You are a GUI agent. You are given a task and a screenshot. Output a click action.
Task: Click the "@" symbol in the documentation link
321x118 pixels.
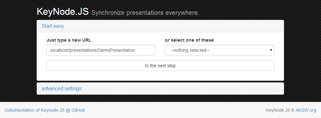click(68, 110)
